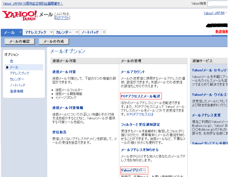The width and height of the screenshot is (236, 177).
Task: Select 色 in the options sidebar
Action: click(x=11, y=61)
